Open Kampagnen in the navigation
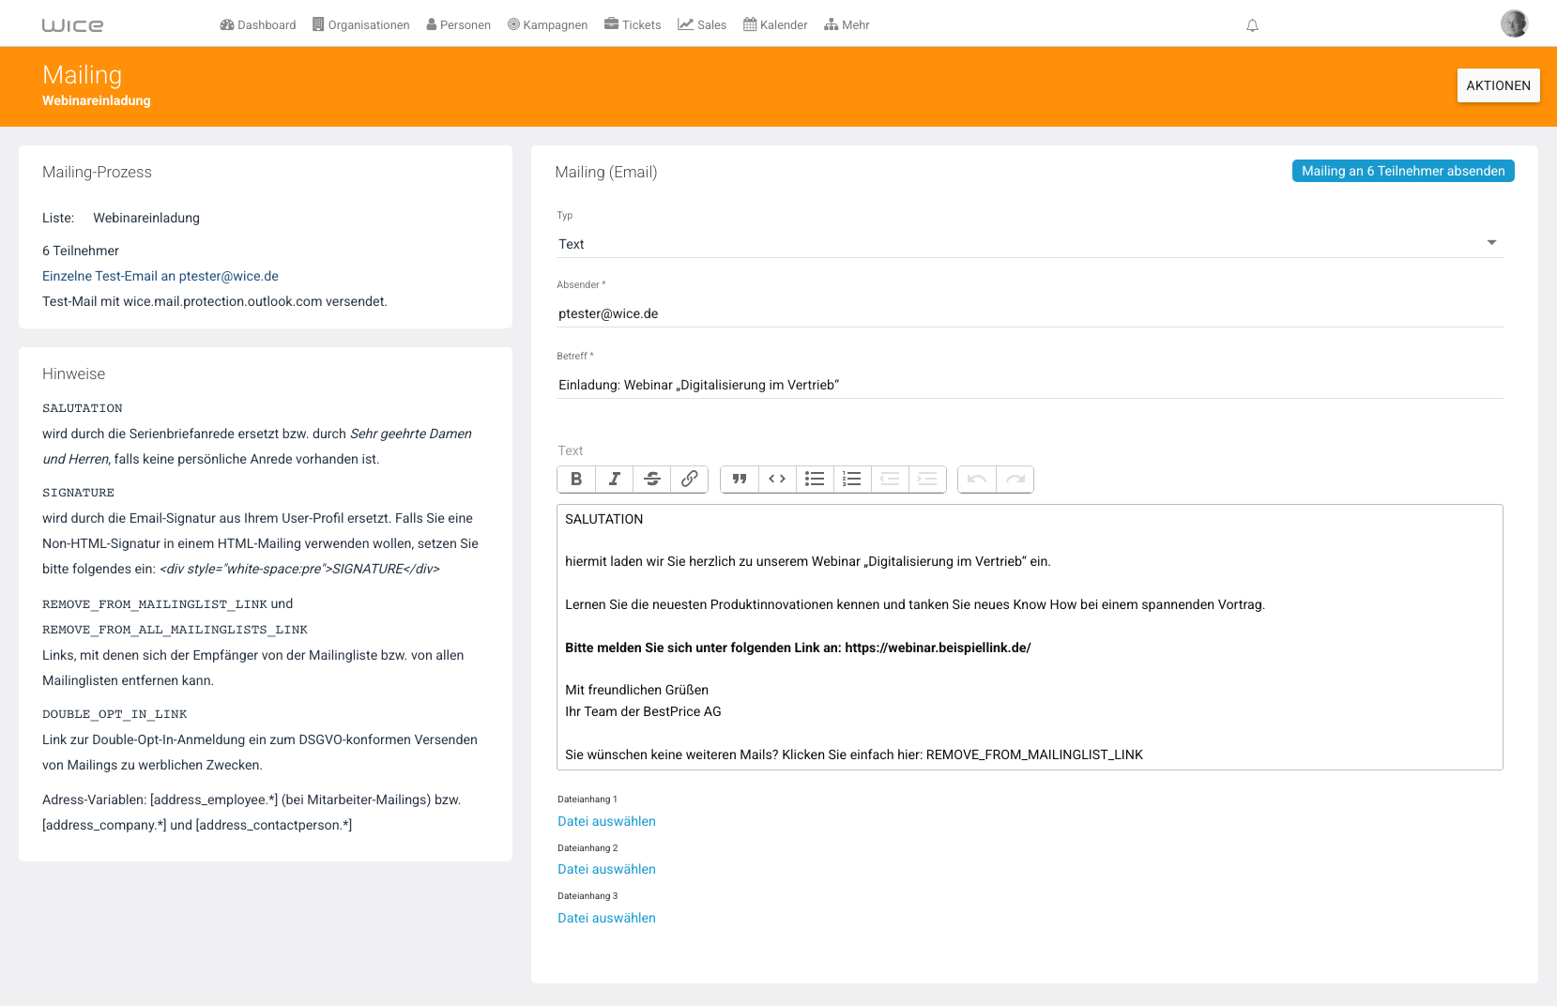 coord(548,25)
